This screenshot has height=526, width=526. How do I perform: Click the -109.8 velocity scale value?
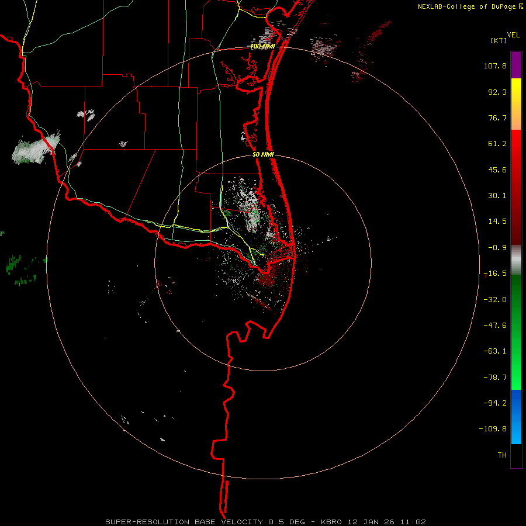[493, 429]
